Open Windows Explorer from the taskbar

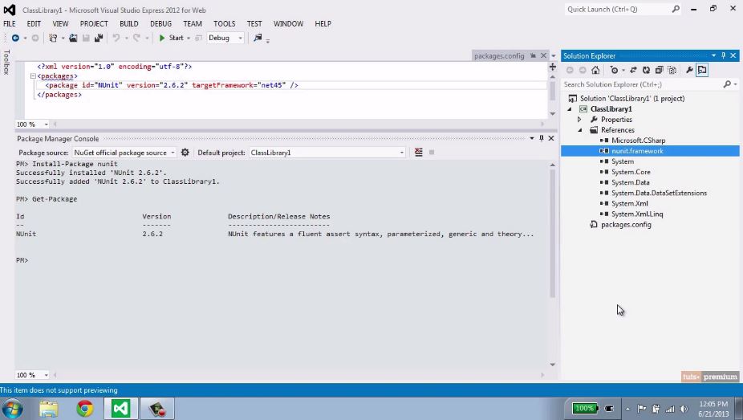point(49,409)
